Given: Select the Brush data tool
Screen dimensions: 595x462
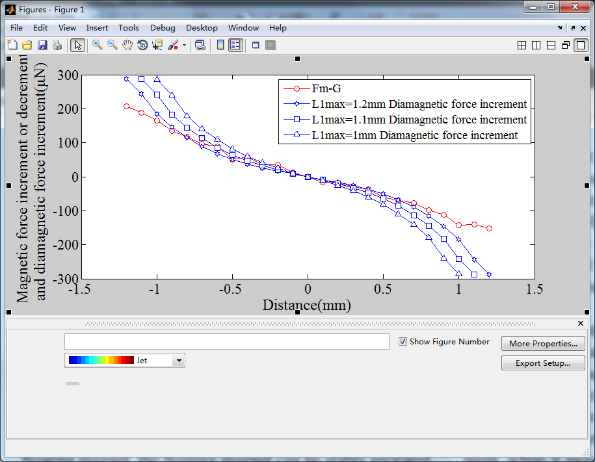Looking at the screenshot, I should (x=173, y=45).
